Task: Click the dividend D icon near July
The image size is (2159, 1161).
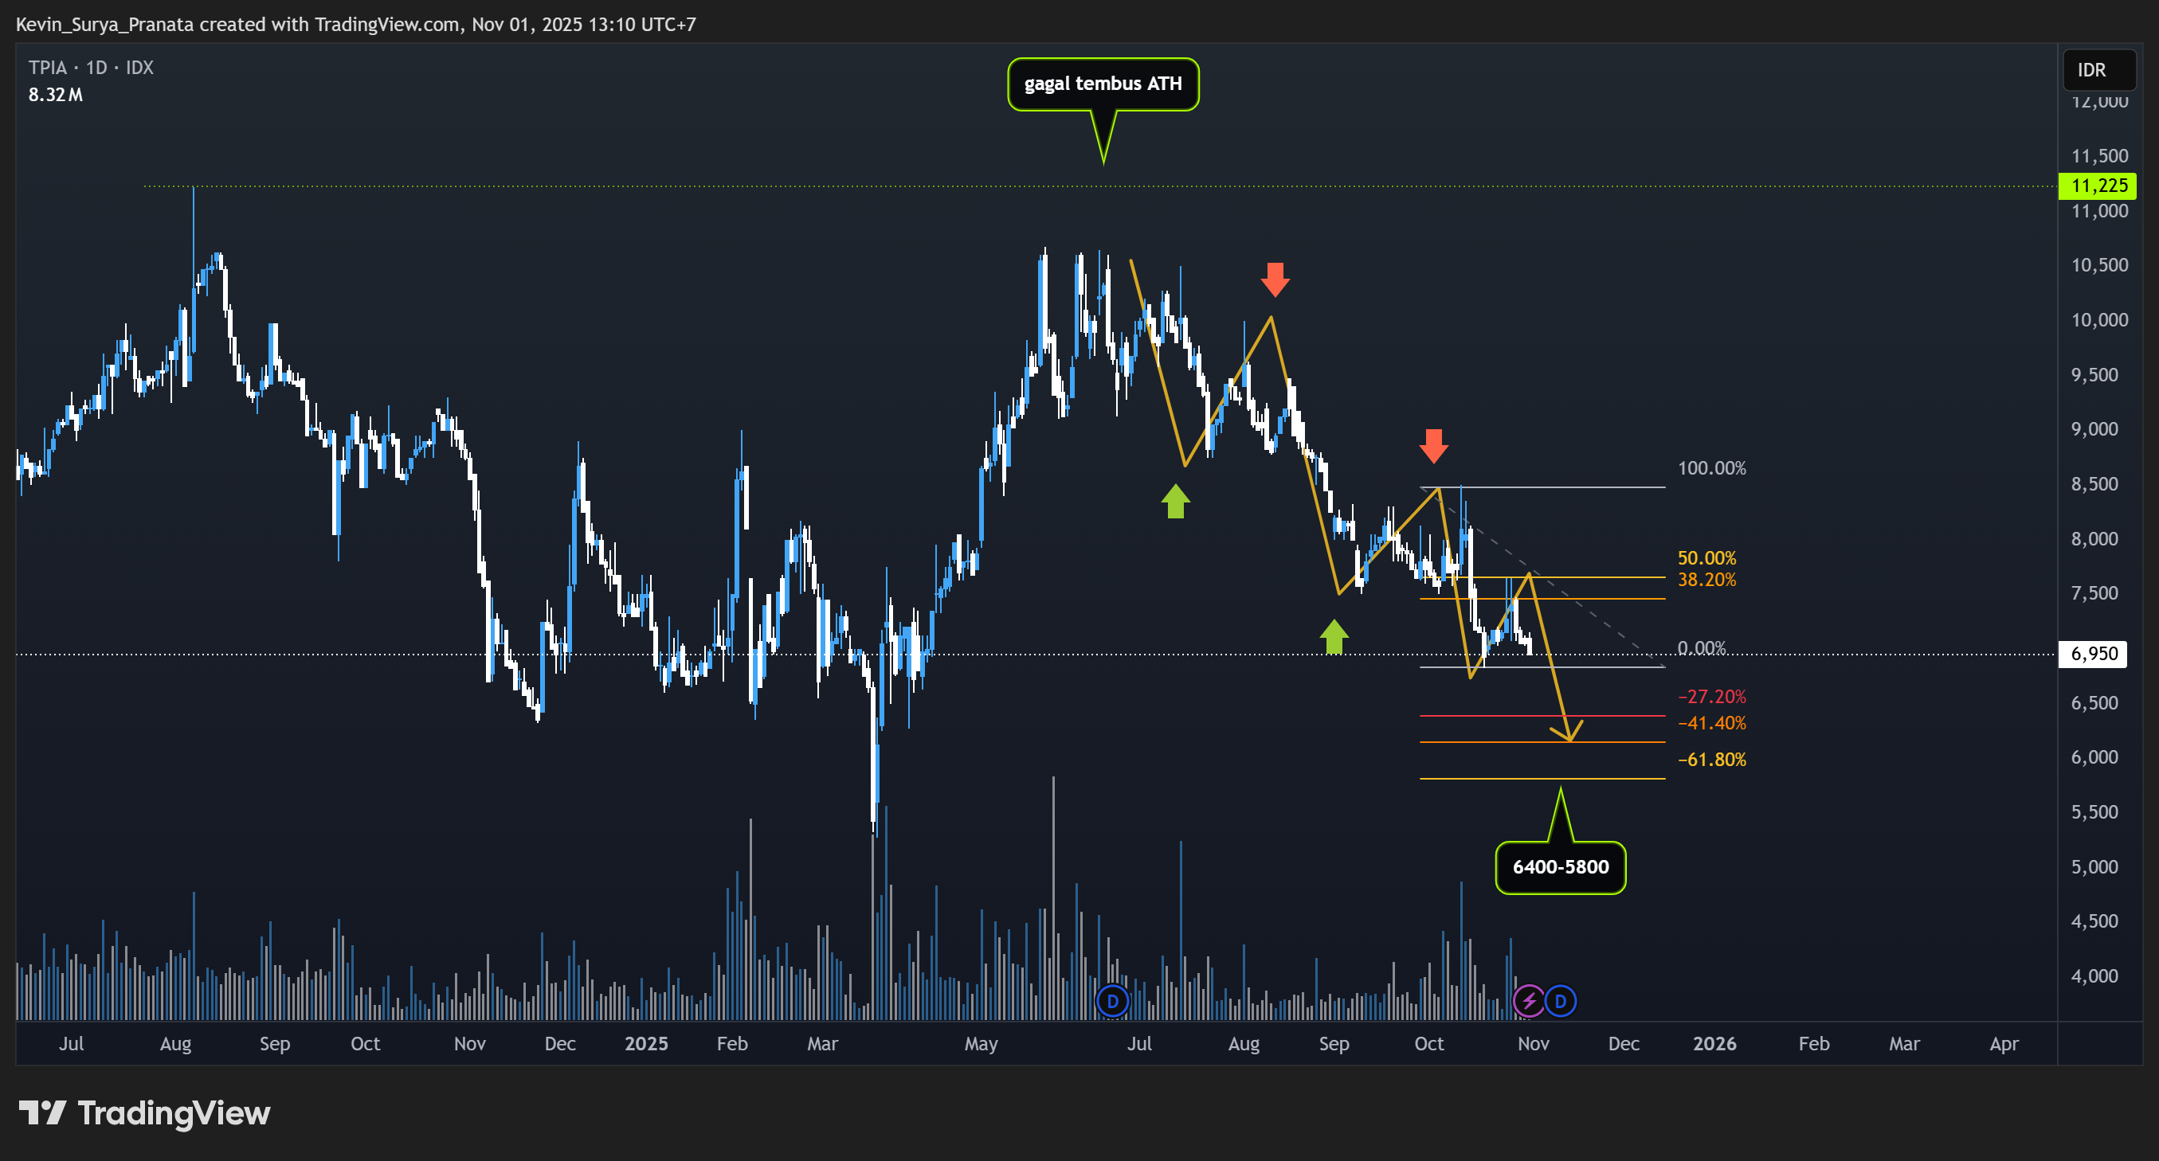Action: (x=1112, y=1000)
